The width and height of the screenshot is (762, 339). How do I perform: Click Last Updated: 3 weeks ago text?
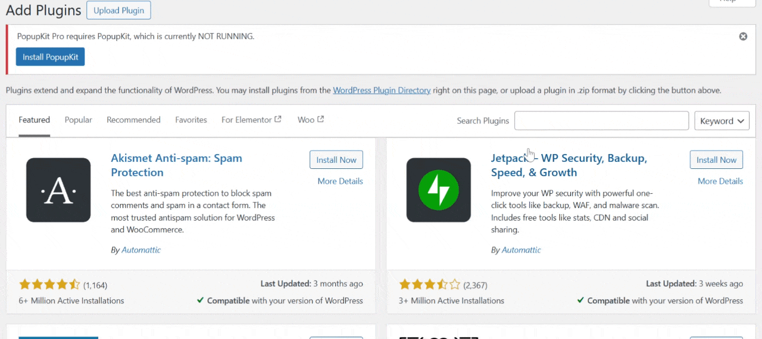[695, 284]
